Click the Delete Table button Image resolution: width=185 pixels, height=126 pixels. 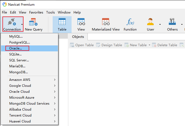(164, 45)
